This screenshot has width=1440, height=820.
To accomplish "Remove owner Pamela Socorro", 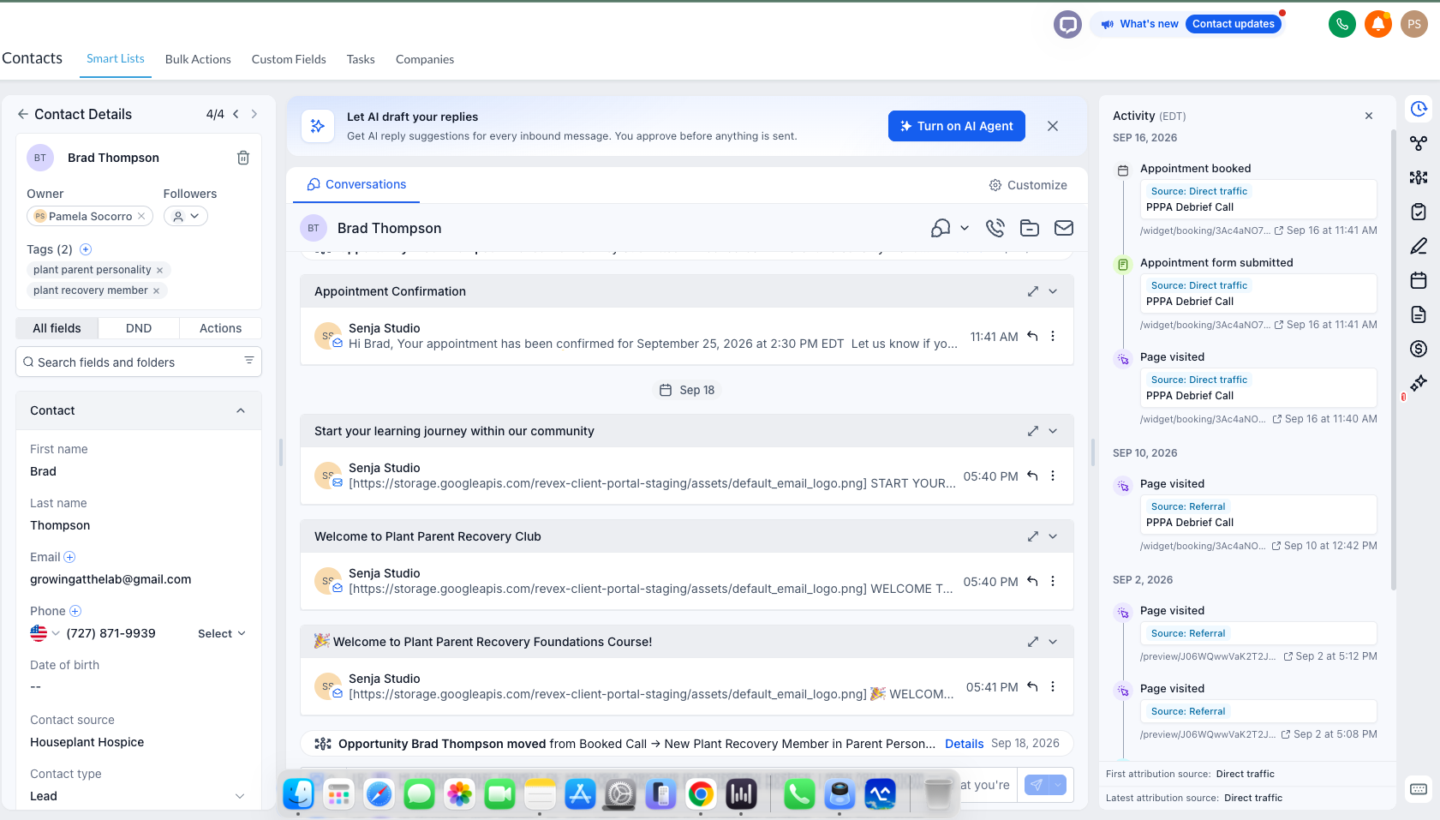I will click(x=141, y=216).
